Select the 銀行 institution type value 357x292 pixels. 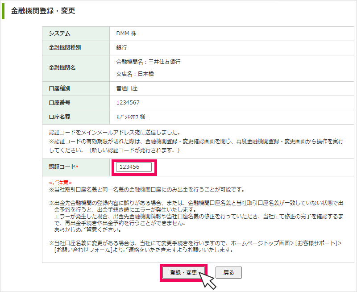point(121,47)
